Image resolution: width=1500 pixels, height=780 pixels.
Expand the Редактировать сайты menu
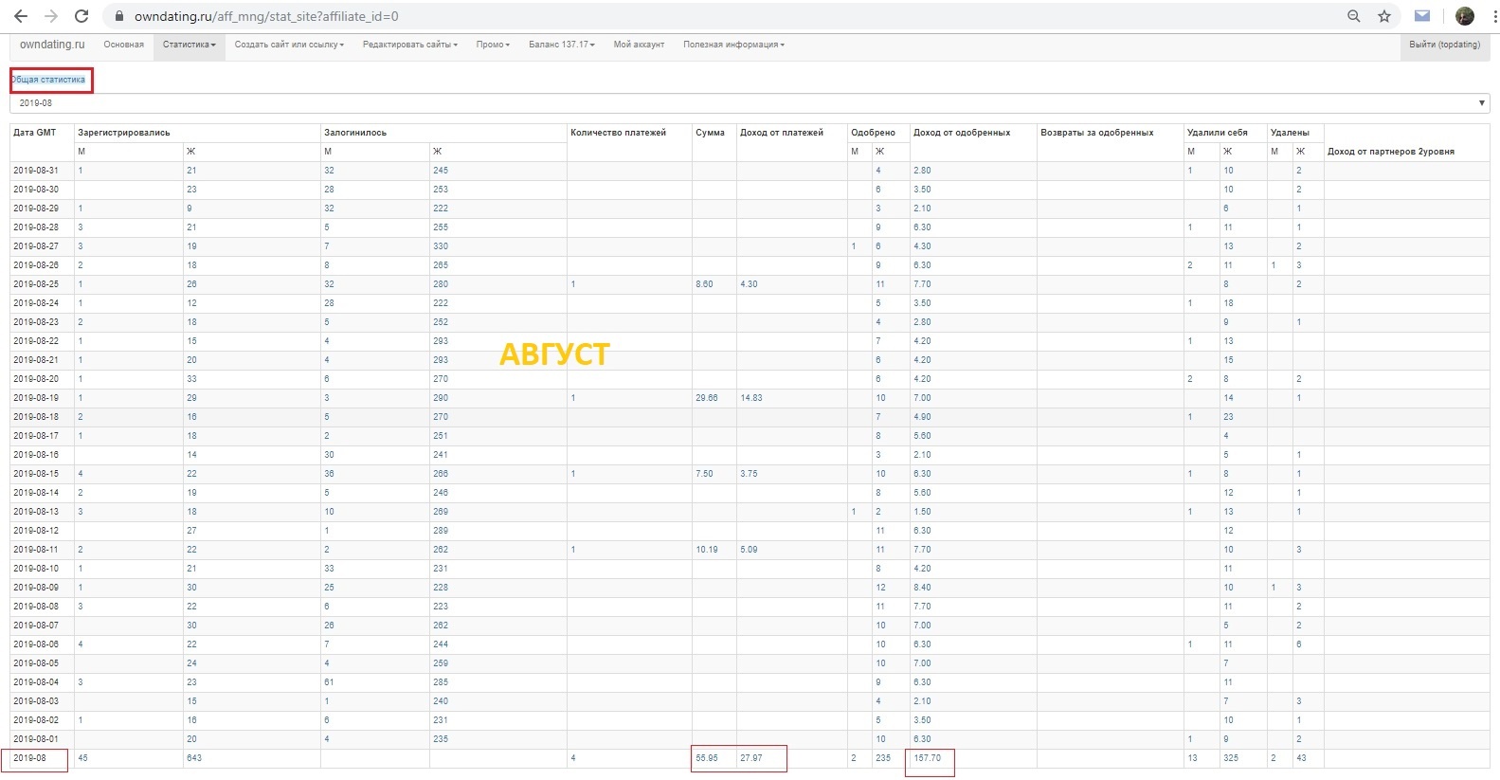click(409, 45)
